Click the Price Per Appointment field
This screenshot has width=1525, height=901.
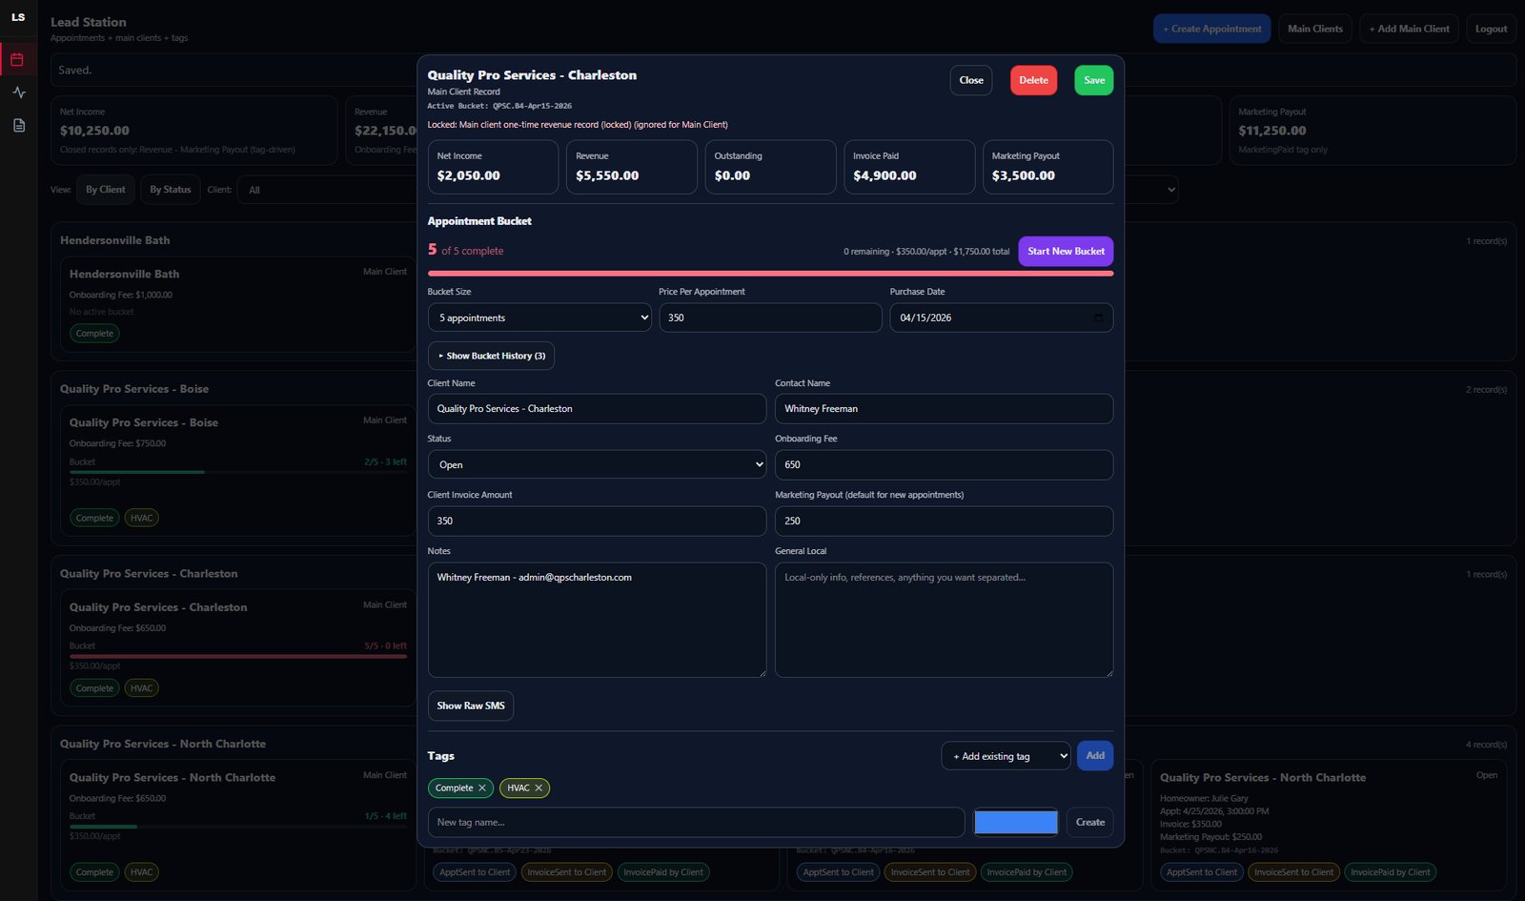click(x=770, y=317)
